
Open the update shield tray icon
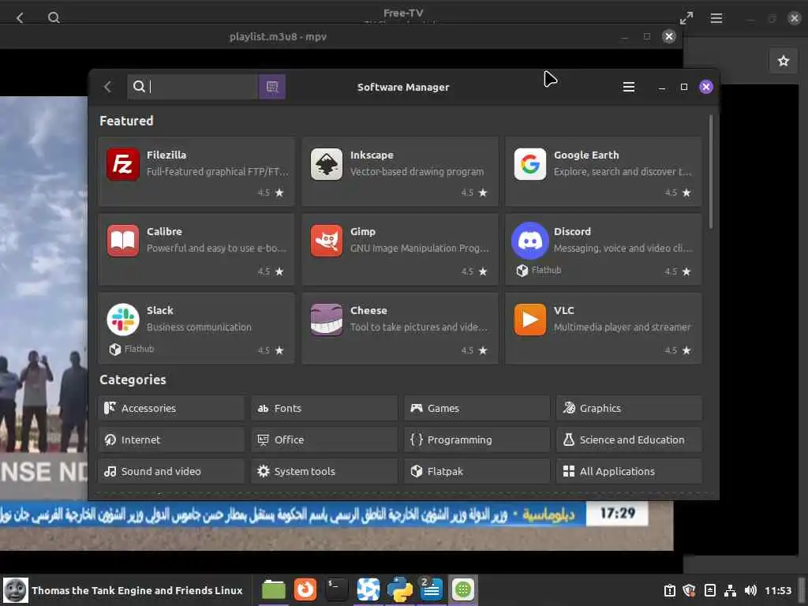coord(689,590)
